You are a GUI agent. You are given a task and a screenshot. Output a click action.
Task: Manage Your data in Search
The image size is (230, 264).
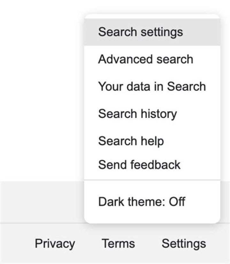point(152,87)
